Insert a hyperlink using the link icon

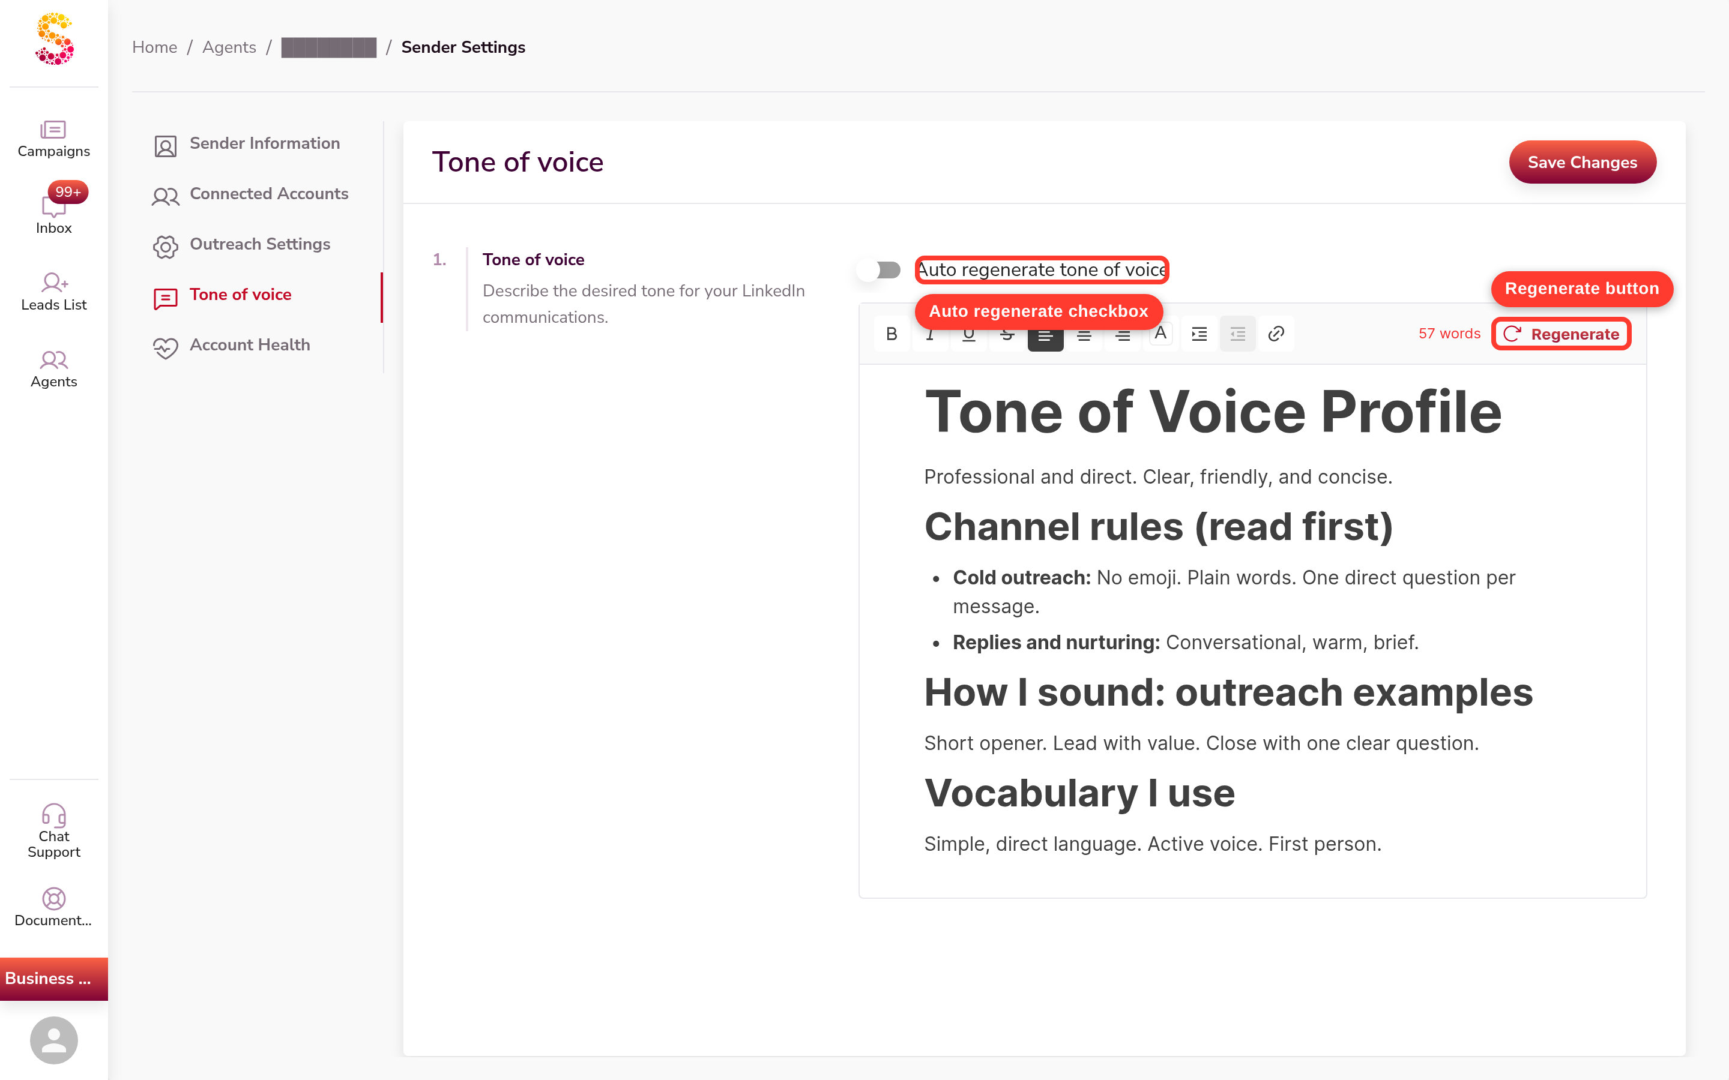[1276, 334]
